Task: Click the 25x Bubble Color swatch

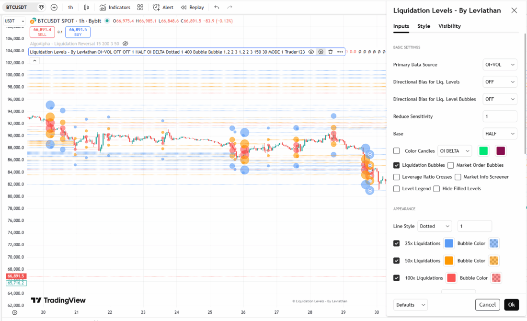Action: 494,243
